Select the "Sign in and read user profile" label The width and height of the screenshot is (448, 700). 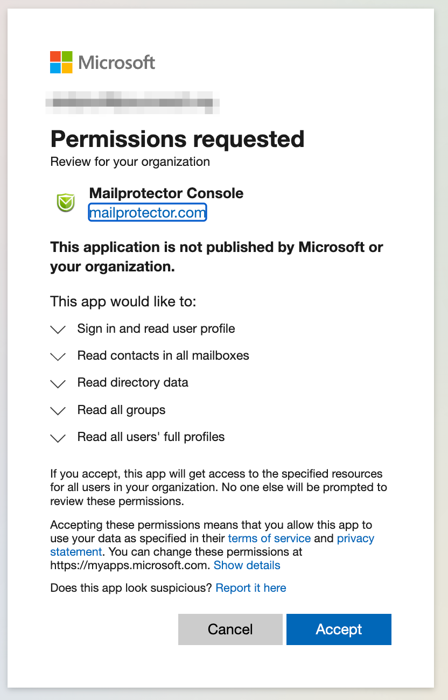pos(156,328)
